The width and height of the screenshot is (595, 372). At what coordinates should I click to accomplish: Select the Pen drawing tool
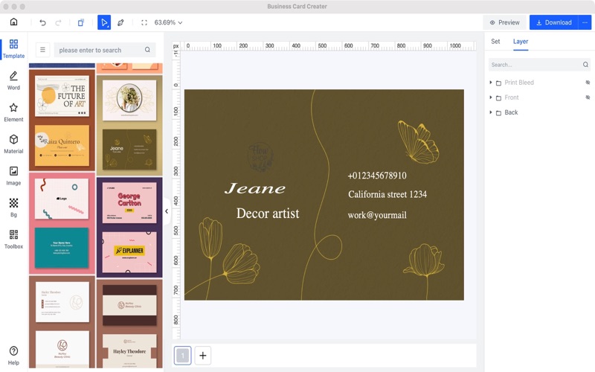pos(120,22)
